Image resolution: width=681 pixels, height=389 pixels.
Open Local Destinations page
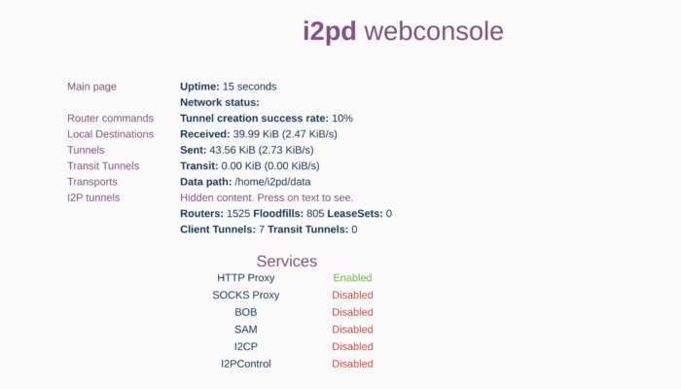[110, 134]
